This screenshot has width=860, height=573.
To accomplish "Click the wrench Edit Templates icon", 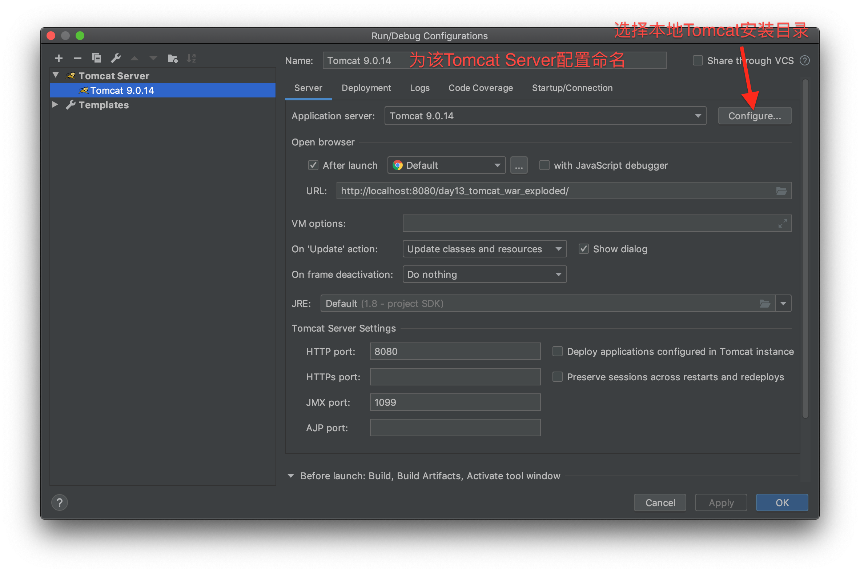I will pos(116,58).
